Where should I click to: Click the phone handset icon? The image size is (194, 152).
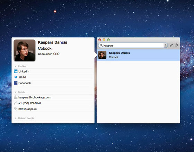coord(16,103)
